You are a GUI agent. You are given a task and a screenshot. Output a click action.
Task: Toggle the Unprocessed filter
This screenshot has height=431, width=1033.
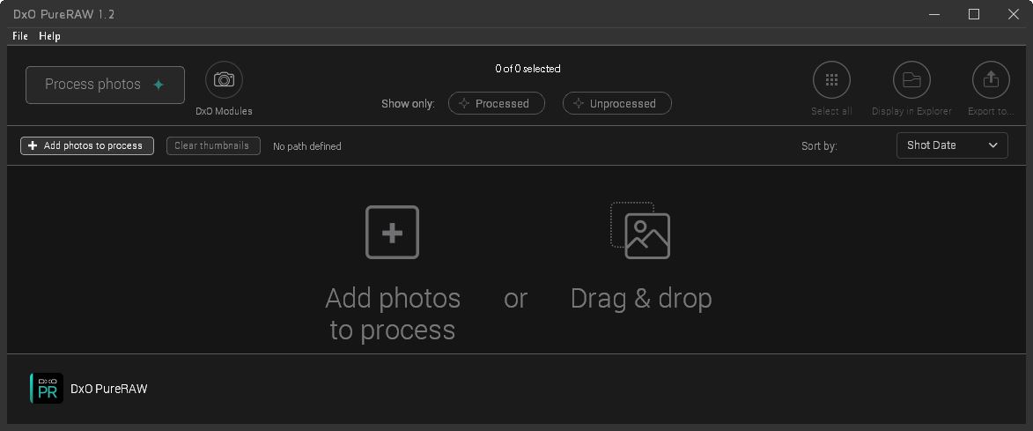point(616,104)
